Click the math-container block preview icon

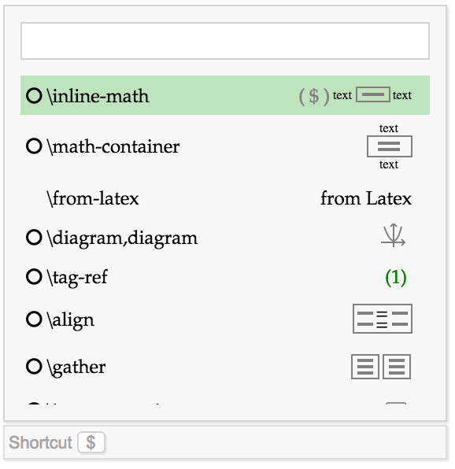pyautogui.click(x=389, y=146)
